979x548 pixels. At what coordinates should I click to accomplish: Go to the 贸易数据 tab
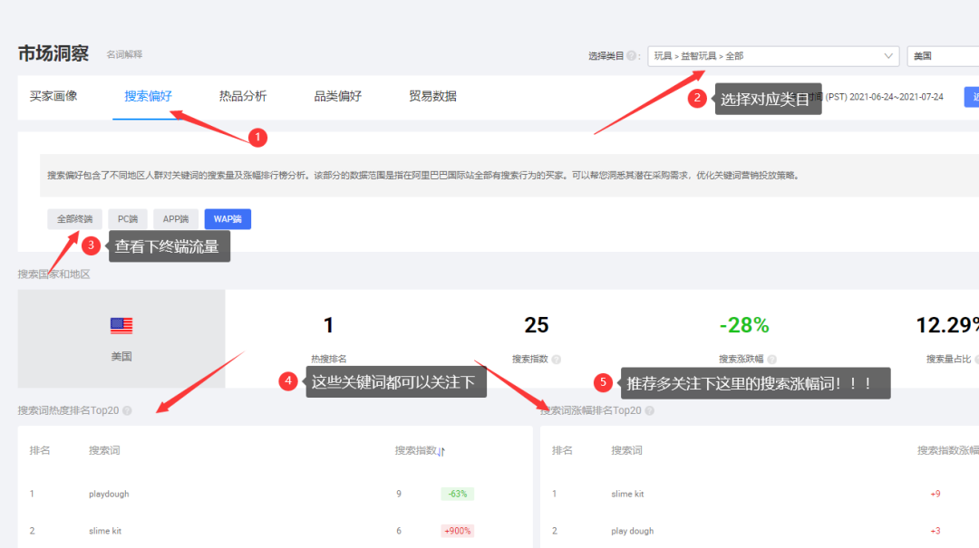[x=432, y=96]
